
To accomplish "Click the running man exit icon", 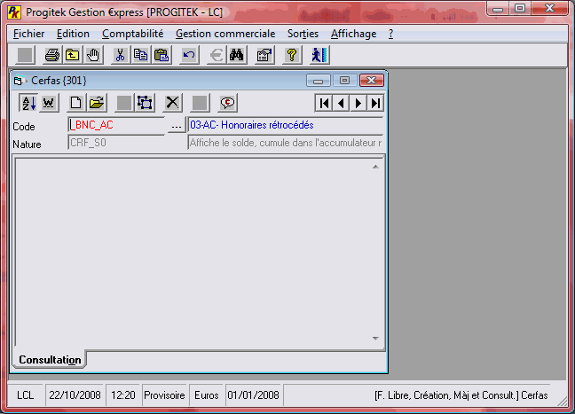I will [x=319, y=55].
